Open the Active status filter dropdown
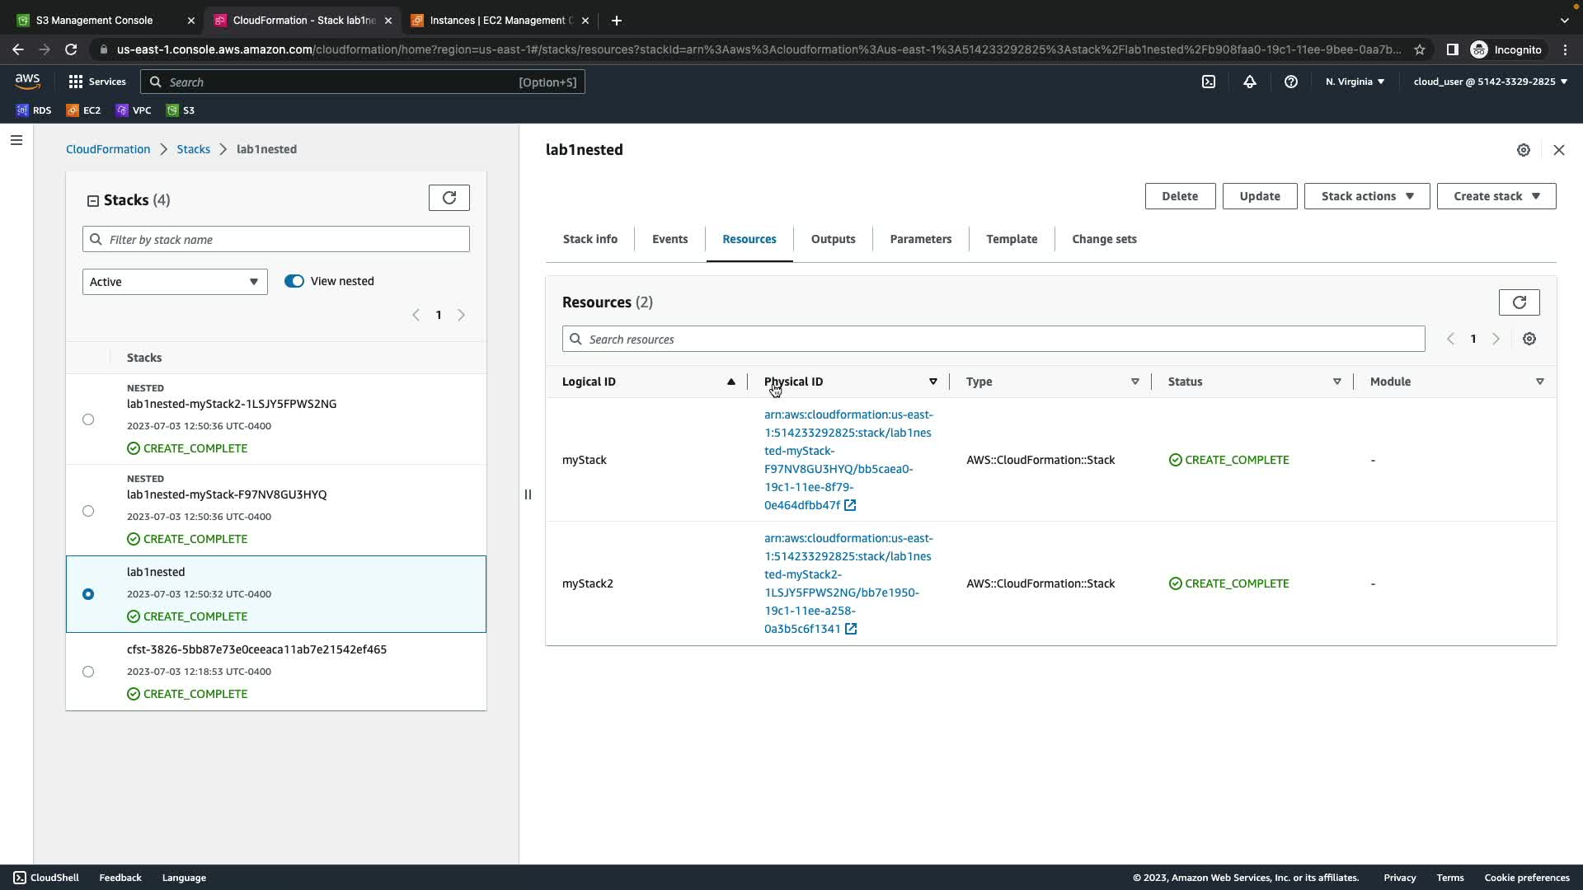 [175, 282]
